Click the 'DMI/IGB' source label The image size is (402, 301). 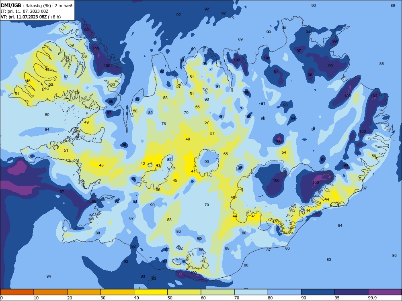point(11,5)
